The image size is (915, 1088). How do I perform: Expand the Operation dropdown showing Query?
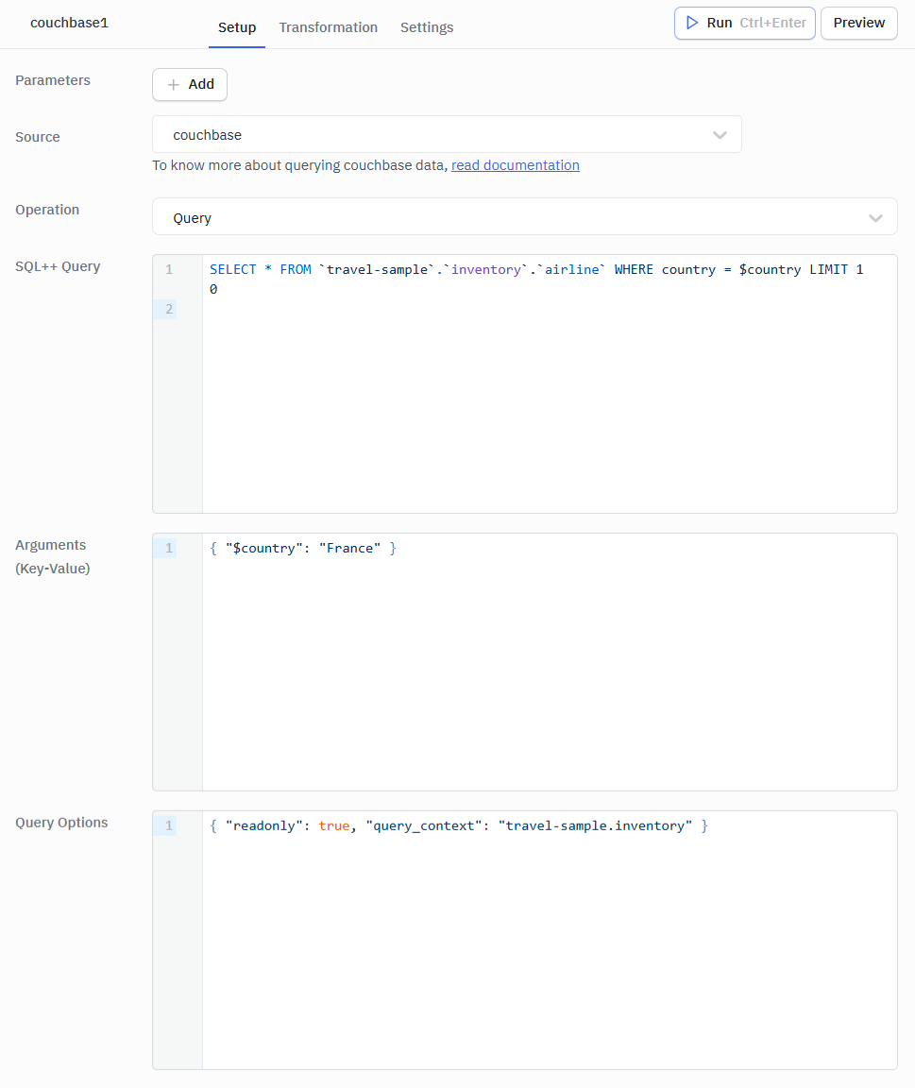(x=874, y=216)
